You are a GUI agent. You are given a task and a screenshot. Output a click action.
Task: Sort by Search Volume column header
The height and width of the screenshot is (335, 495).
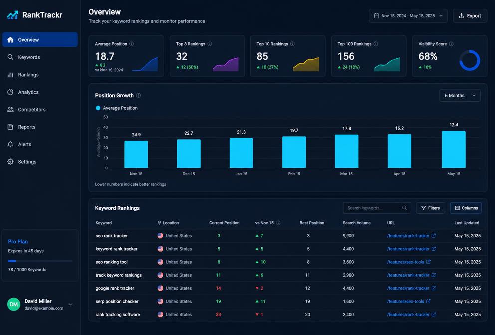tap(357, 223)
